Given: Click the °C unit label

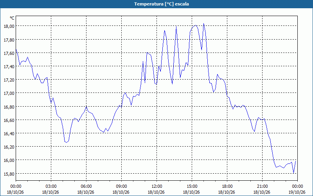Looking at the screenshot, I should coord(12,18).
